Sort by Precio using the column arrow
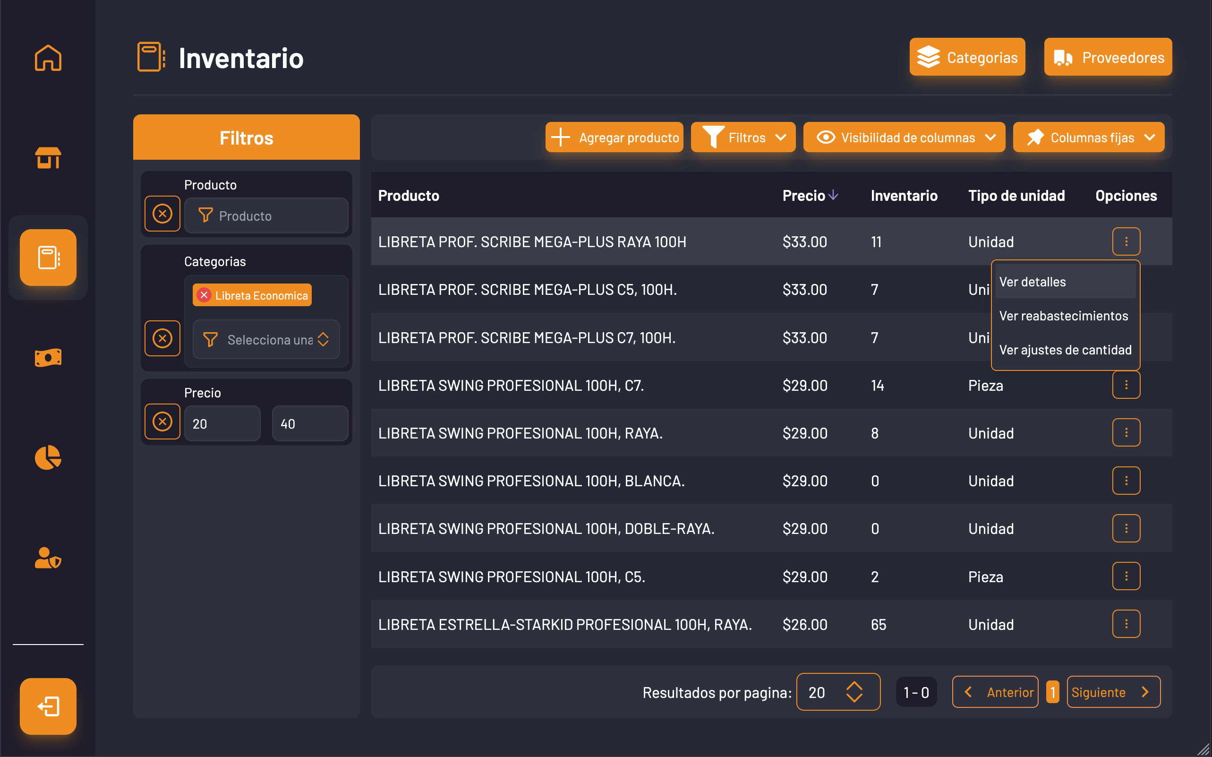Viewport: 1212px width, 757px height. pos(834,195)
